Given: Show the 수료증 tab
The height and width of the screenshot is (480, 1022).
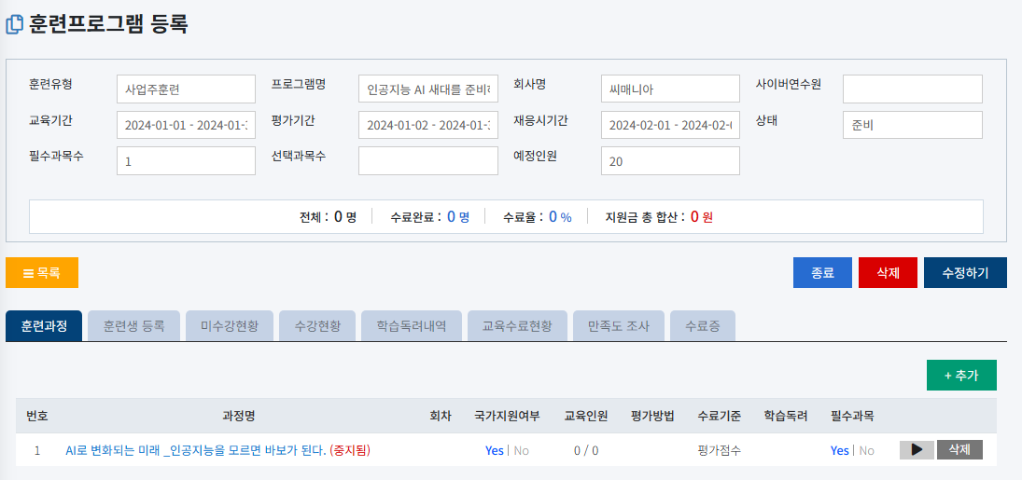Looking at the screenshot, I should 703,325.
